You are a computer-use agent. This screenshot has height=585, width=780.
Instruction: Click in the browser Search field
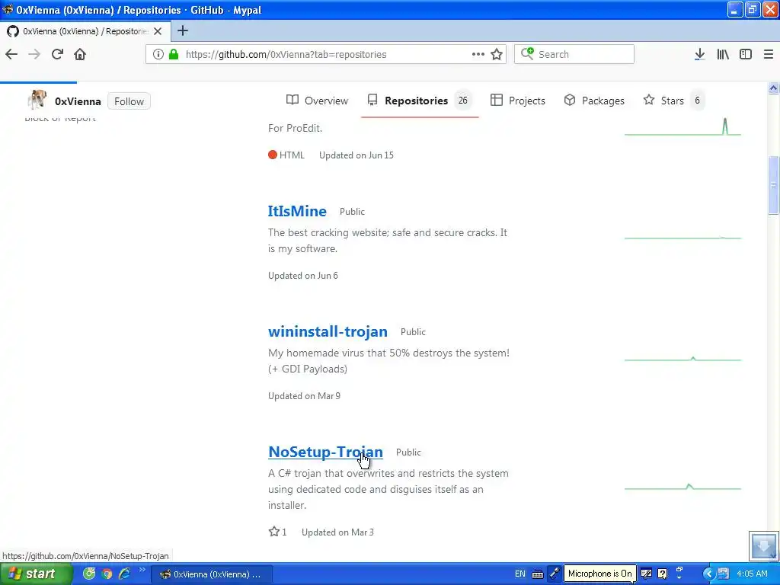click(x=574, y=54)
